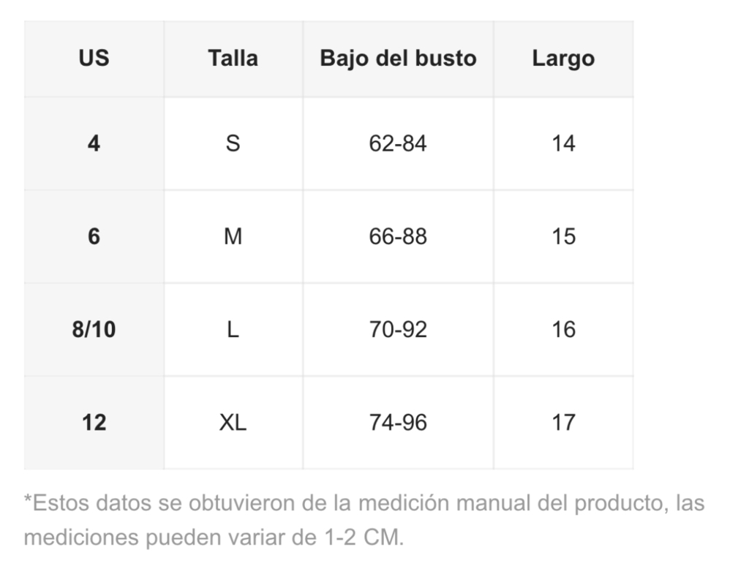Select US size 4 cell
This screenshot has width=749, height=577.
[94, 143]
